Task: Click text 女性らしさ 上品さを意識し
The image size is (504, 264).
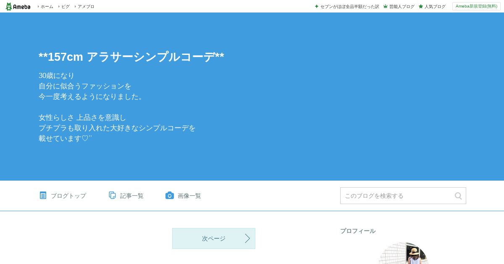Action: coord(82,117)
